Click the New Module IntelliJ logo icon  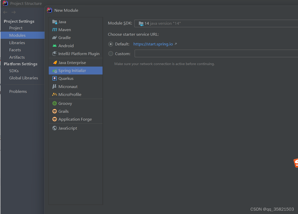[49, 10]
